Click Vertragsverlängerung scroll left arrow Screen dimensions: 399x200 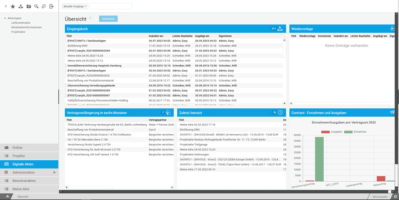(66, 187)
